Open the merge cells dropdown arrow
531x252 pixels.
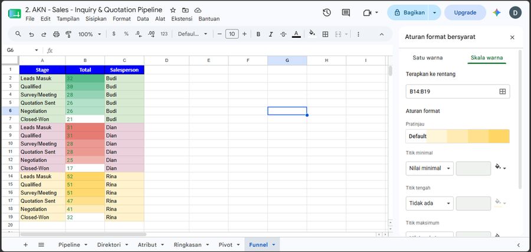coord(346,34)
